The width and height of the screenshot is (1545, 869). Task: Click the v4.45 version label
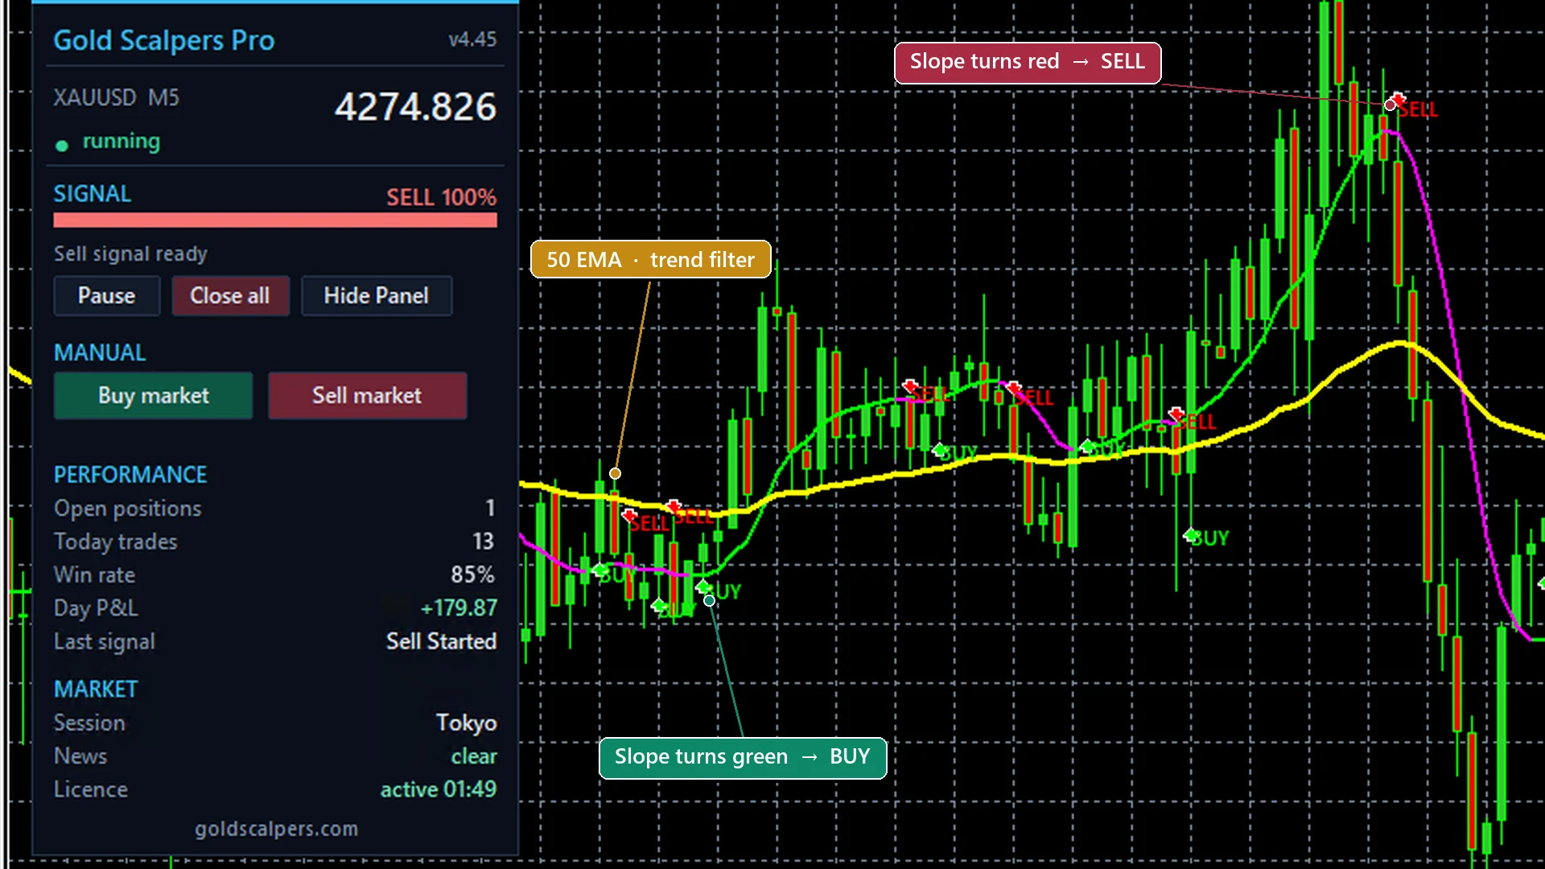472,39
